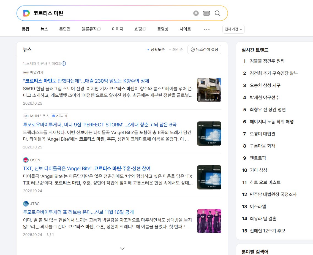Click the Daum D logo icon
The width and height of the screenshot is (313, 255).
click(x=26, y=13)
